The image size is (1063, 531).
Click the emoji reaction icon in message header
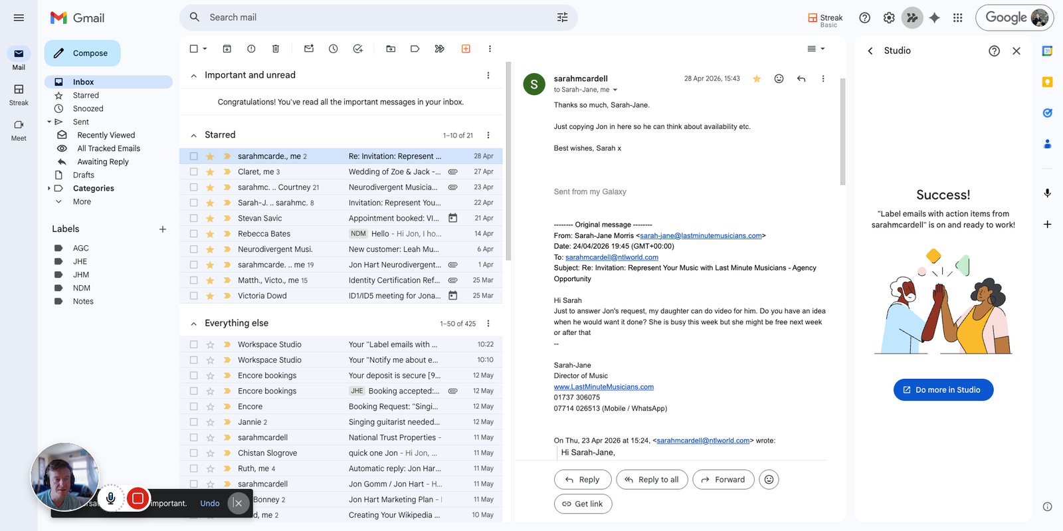point(779,78)
